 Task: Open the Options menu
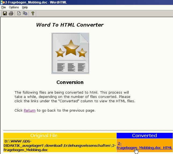14,7
